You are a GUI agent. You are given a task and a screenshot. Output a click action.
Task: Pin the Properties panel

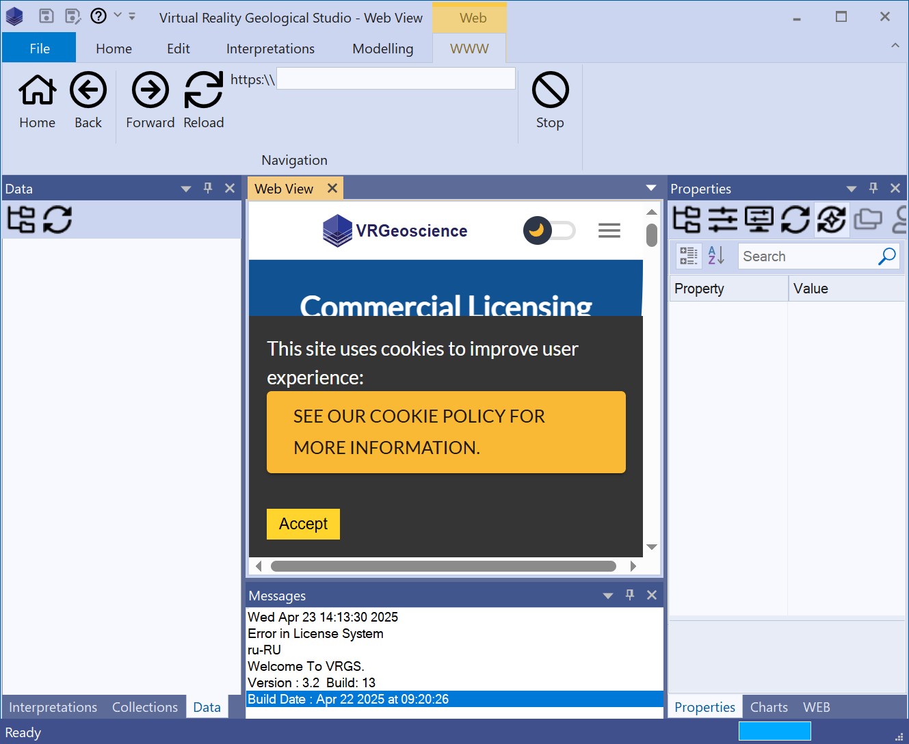coord(873,188)
